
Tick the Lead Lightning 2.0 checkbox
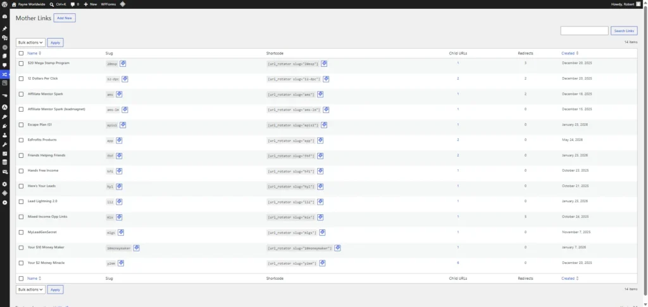click(21, 202)
